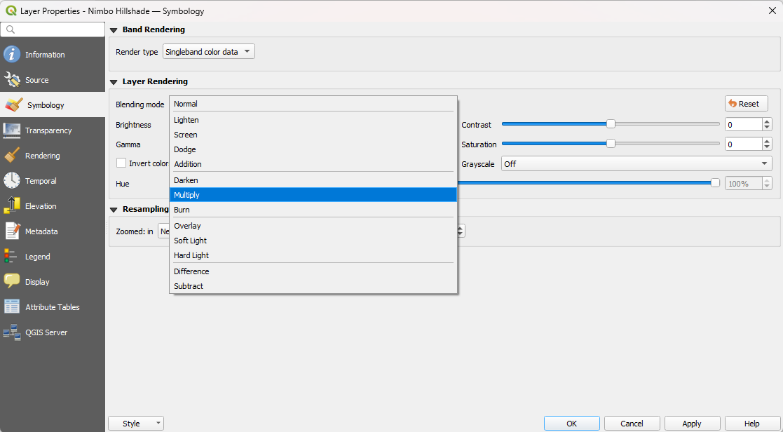View the layer Metadata page

click(x=42, y=231)
